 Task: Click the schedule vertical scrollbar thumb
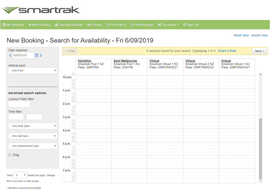(260, 149)
